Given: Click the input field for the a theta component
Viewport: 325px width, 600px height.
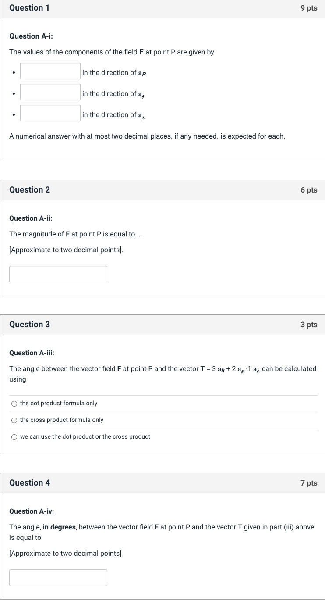Looking at the screenshot, I should [x=50, y=92].
